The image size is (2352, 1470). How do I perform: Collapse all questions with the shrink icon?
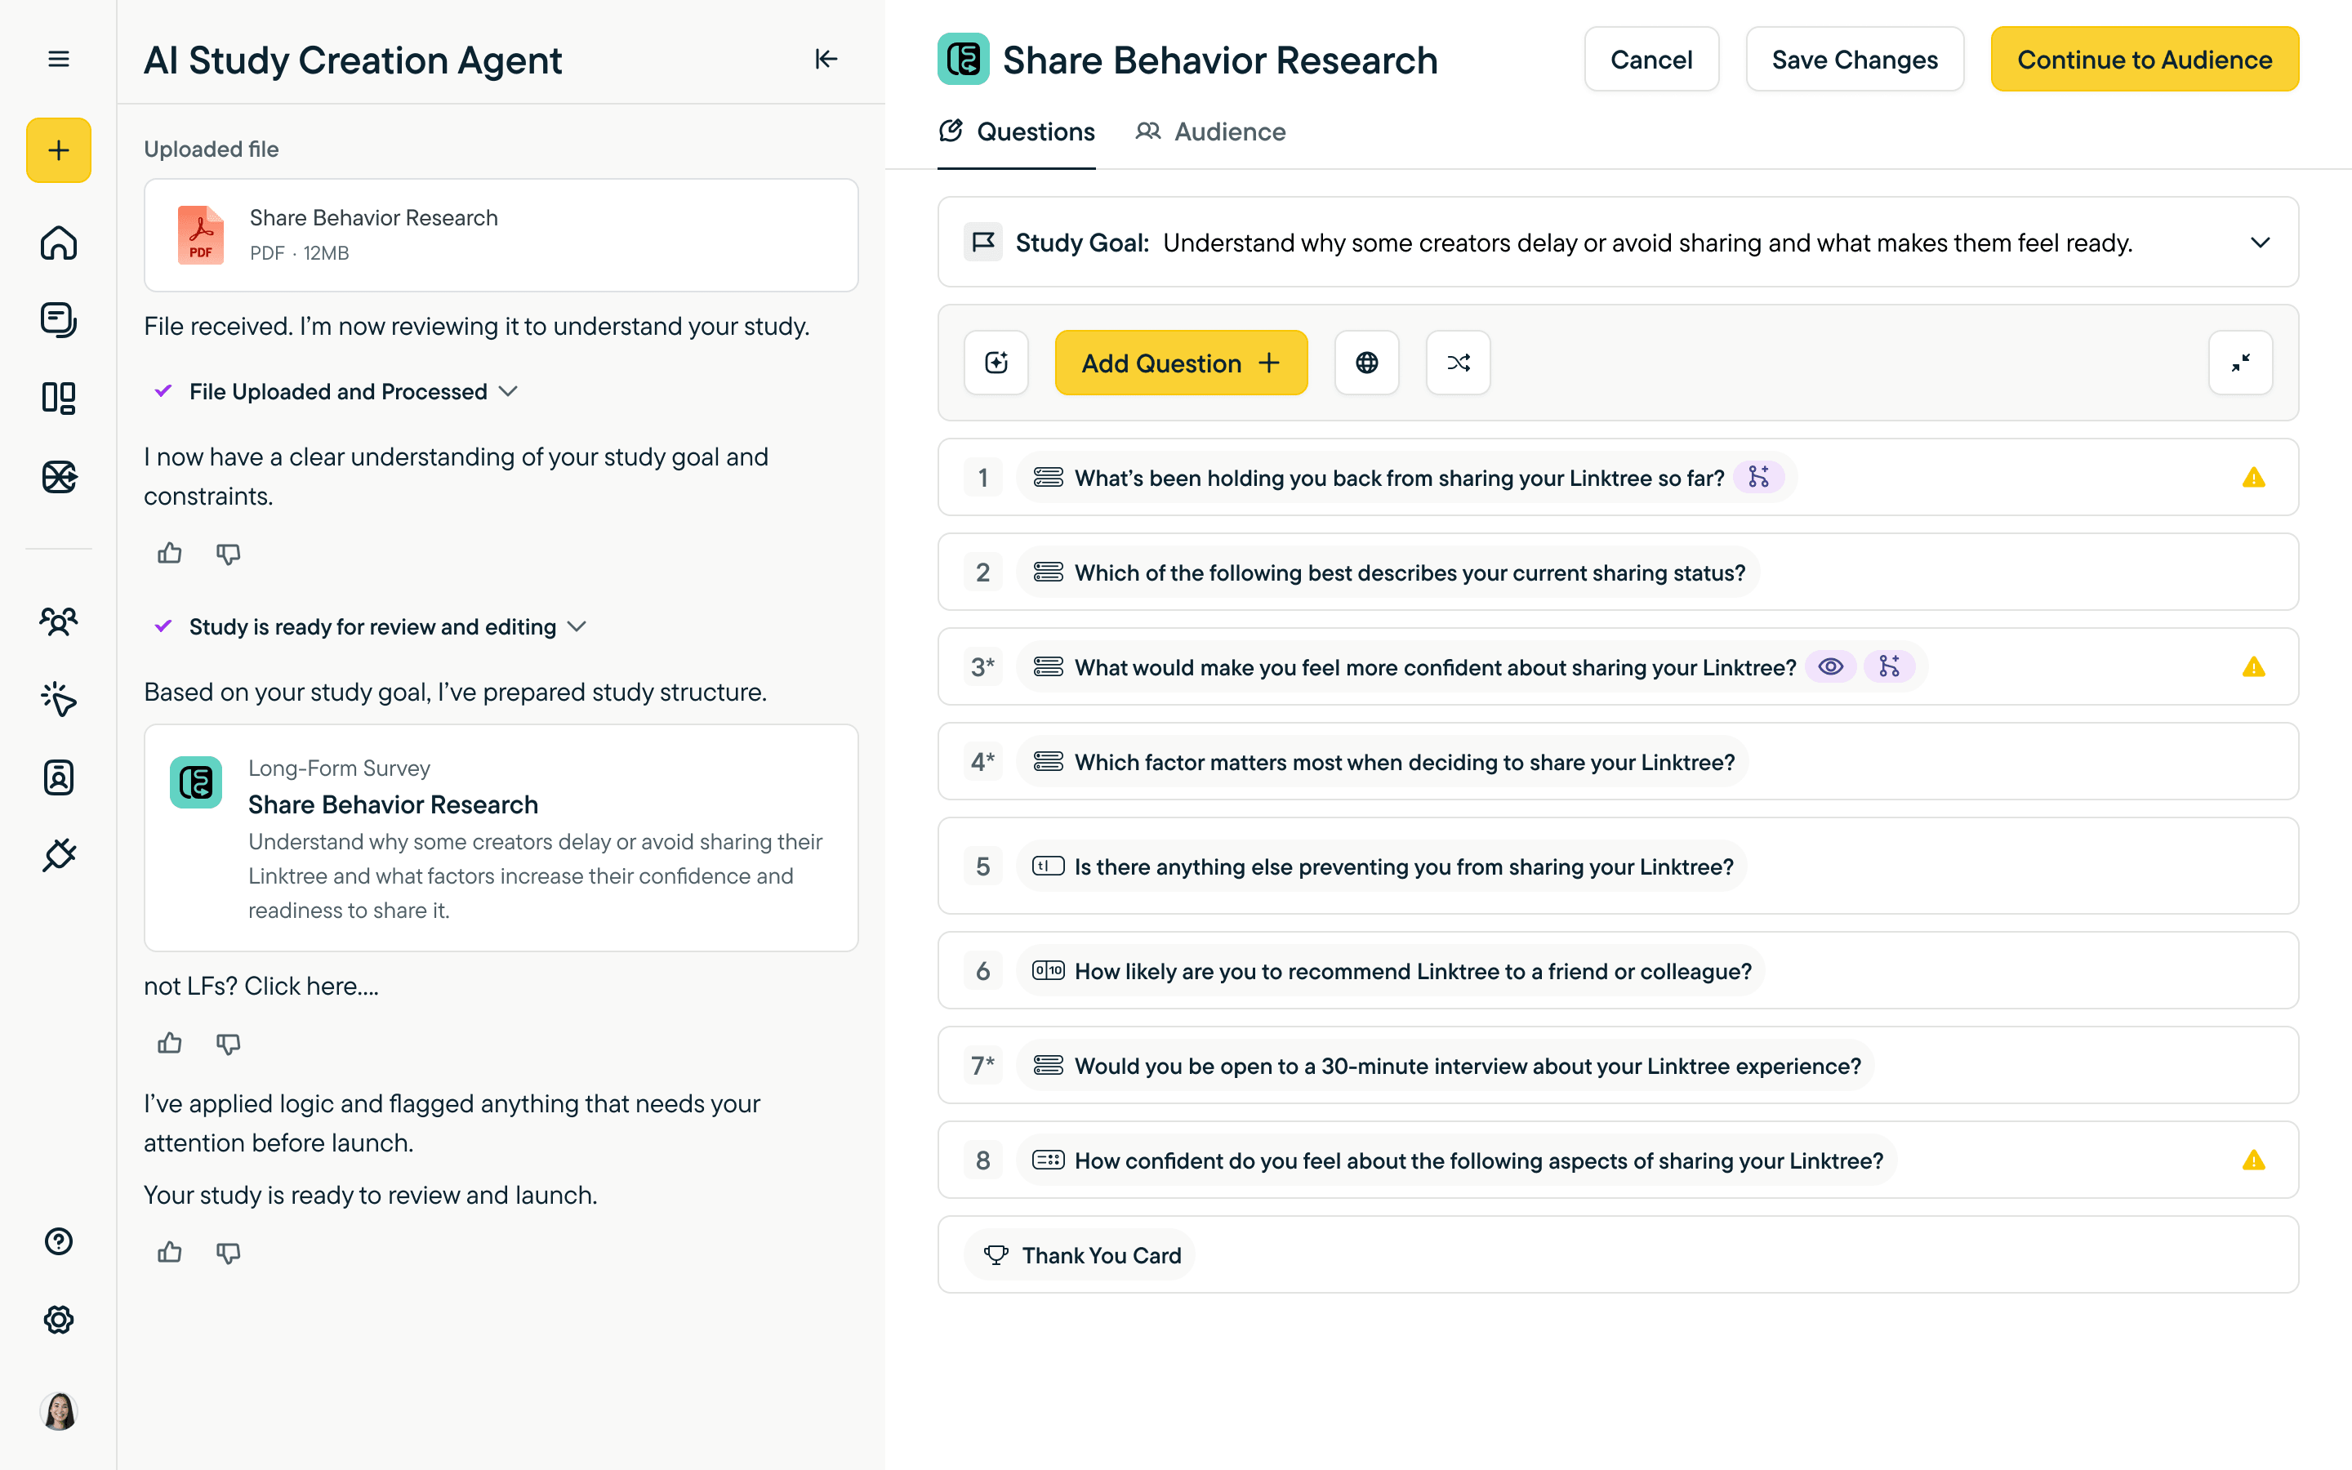2240,363
